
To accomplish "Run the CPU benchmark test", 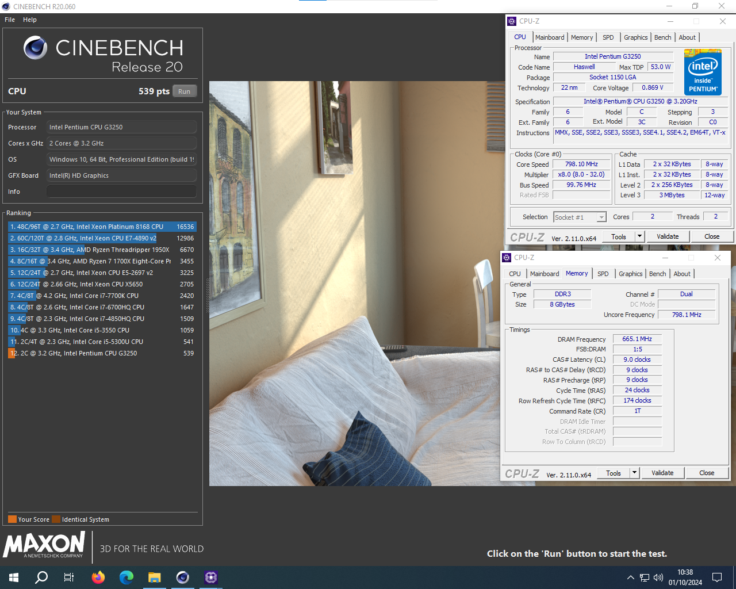I will click(x=184, y=91).
